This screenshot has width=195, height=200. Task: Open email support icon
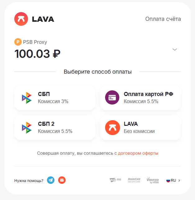tap(62, 180)
